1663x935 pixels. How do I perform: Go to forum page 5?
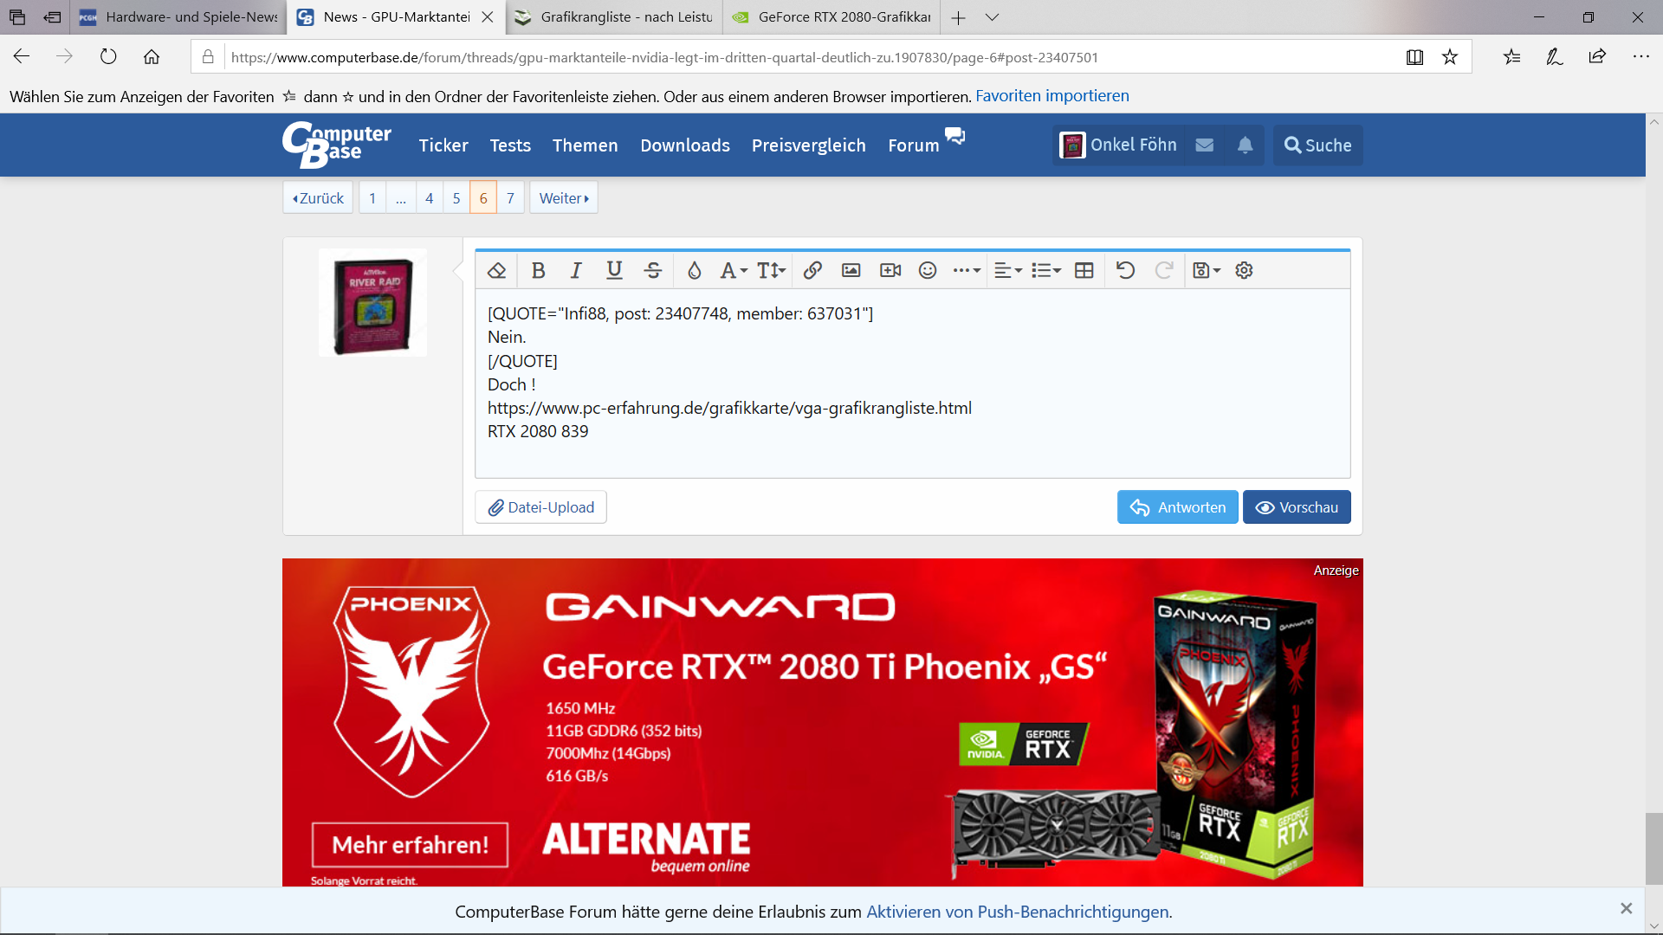click(x=456, y=198)
